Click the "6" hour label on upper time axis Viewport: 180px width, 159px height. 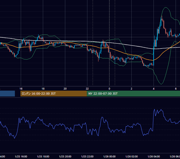pos(176,89)
